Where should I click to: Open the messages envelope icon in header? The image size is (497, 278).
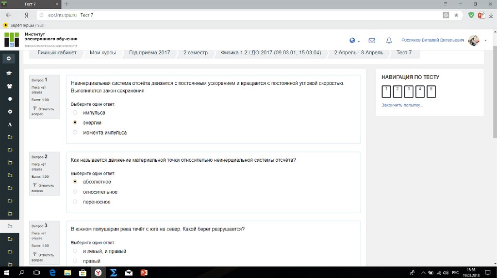[x=372, y=41]
